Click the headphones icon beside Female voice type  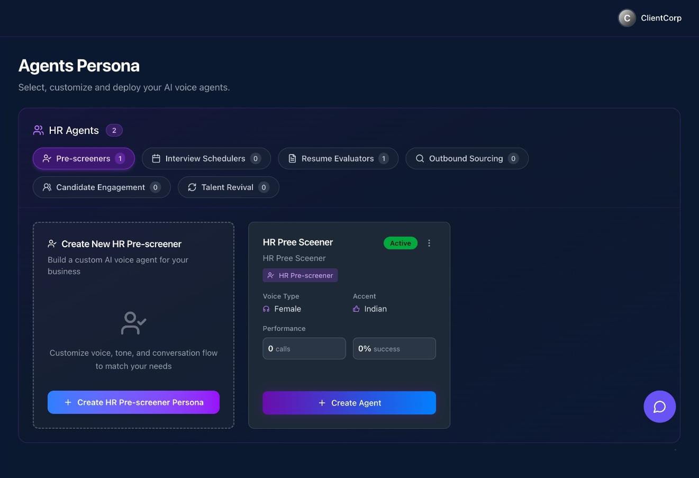point(266,309)
